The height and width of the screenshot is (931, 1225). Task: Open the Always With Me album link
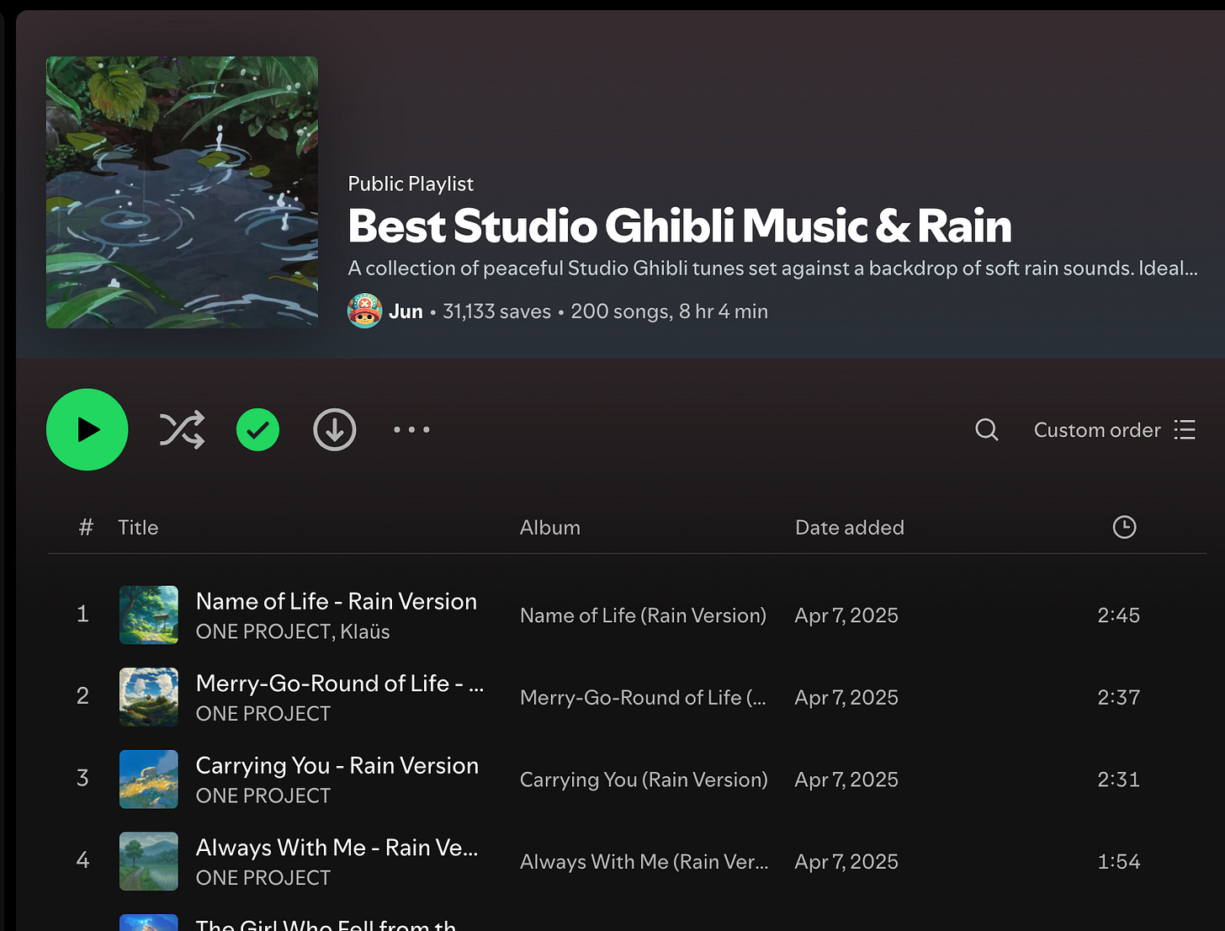[x=644, y=862]
